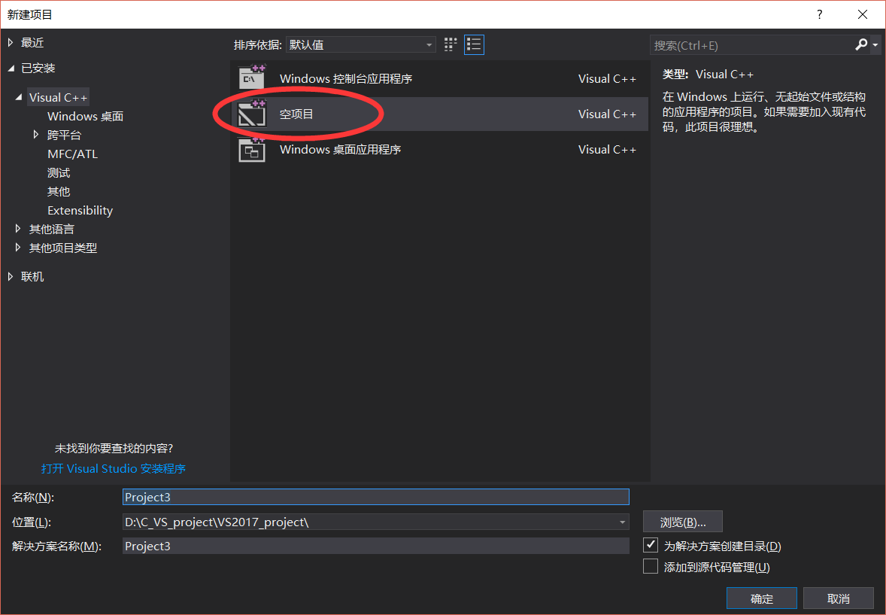Select 'Windows 控制台应用程序' template name

point(346,78)
